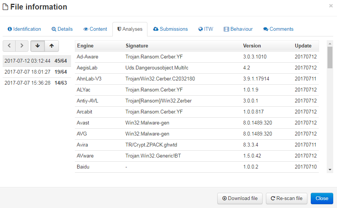Screen dimensions: 337x208
Task: Switch to the Behaviour tab
Action: (238, 29)
